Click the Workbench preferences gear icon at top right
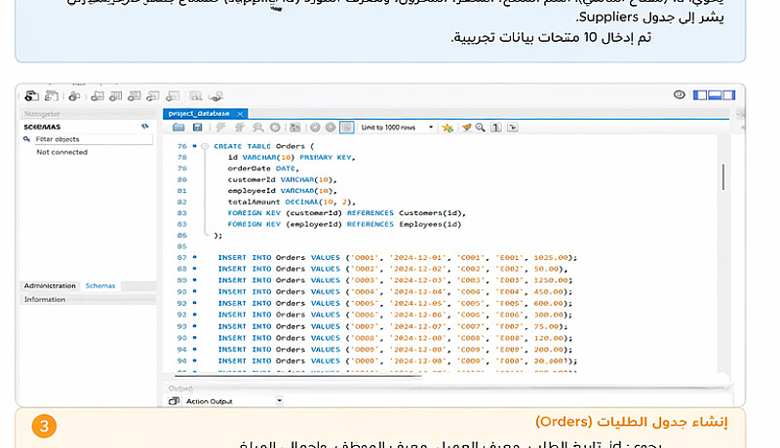 [679, 94]
